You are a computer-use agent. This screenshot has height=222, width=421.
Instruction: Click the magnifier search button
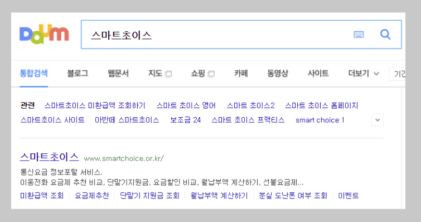tap(385, 35)
